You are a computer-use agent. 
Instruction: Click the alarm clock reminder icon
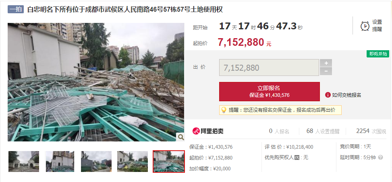click(365, 26)
